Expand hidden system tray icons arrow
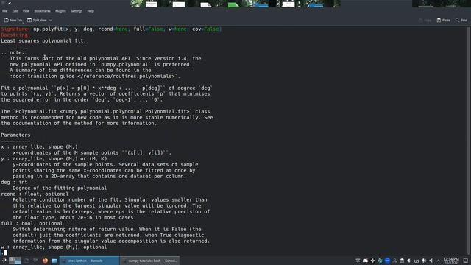 click(x=439, y=261)
